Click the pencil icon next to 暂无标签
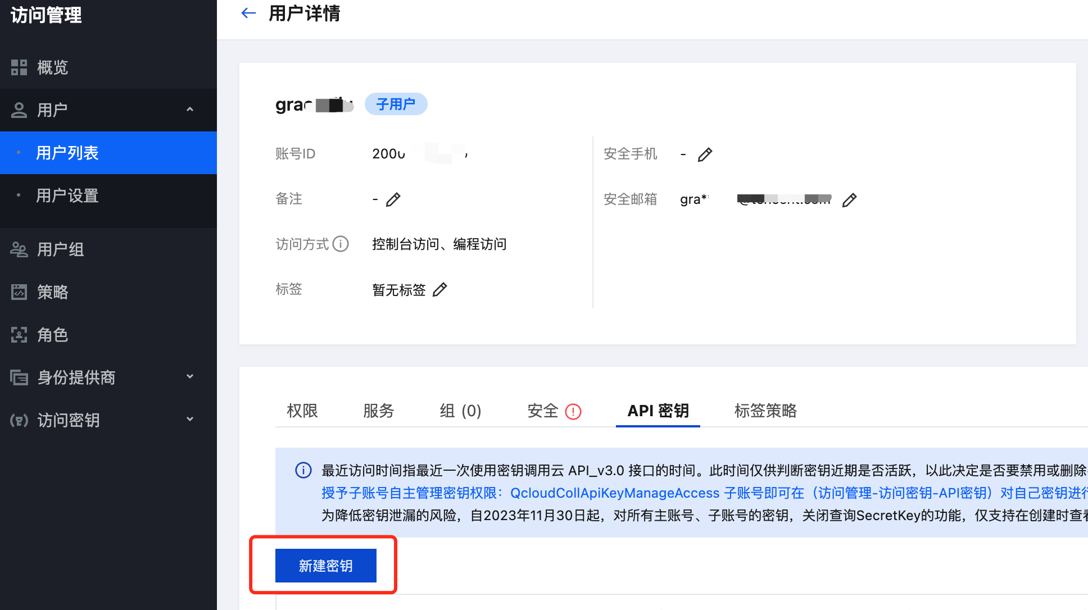This screenshot has width=1088, height=610. pyautogui.click(x=439, y=290)
